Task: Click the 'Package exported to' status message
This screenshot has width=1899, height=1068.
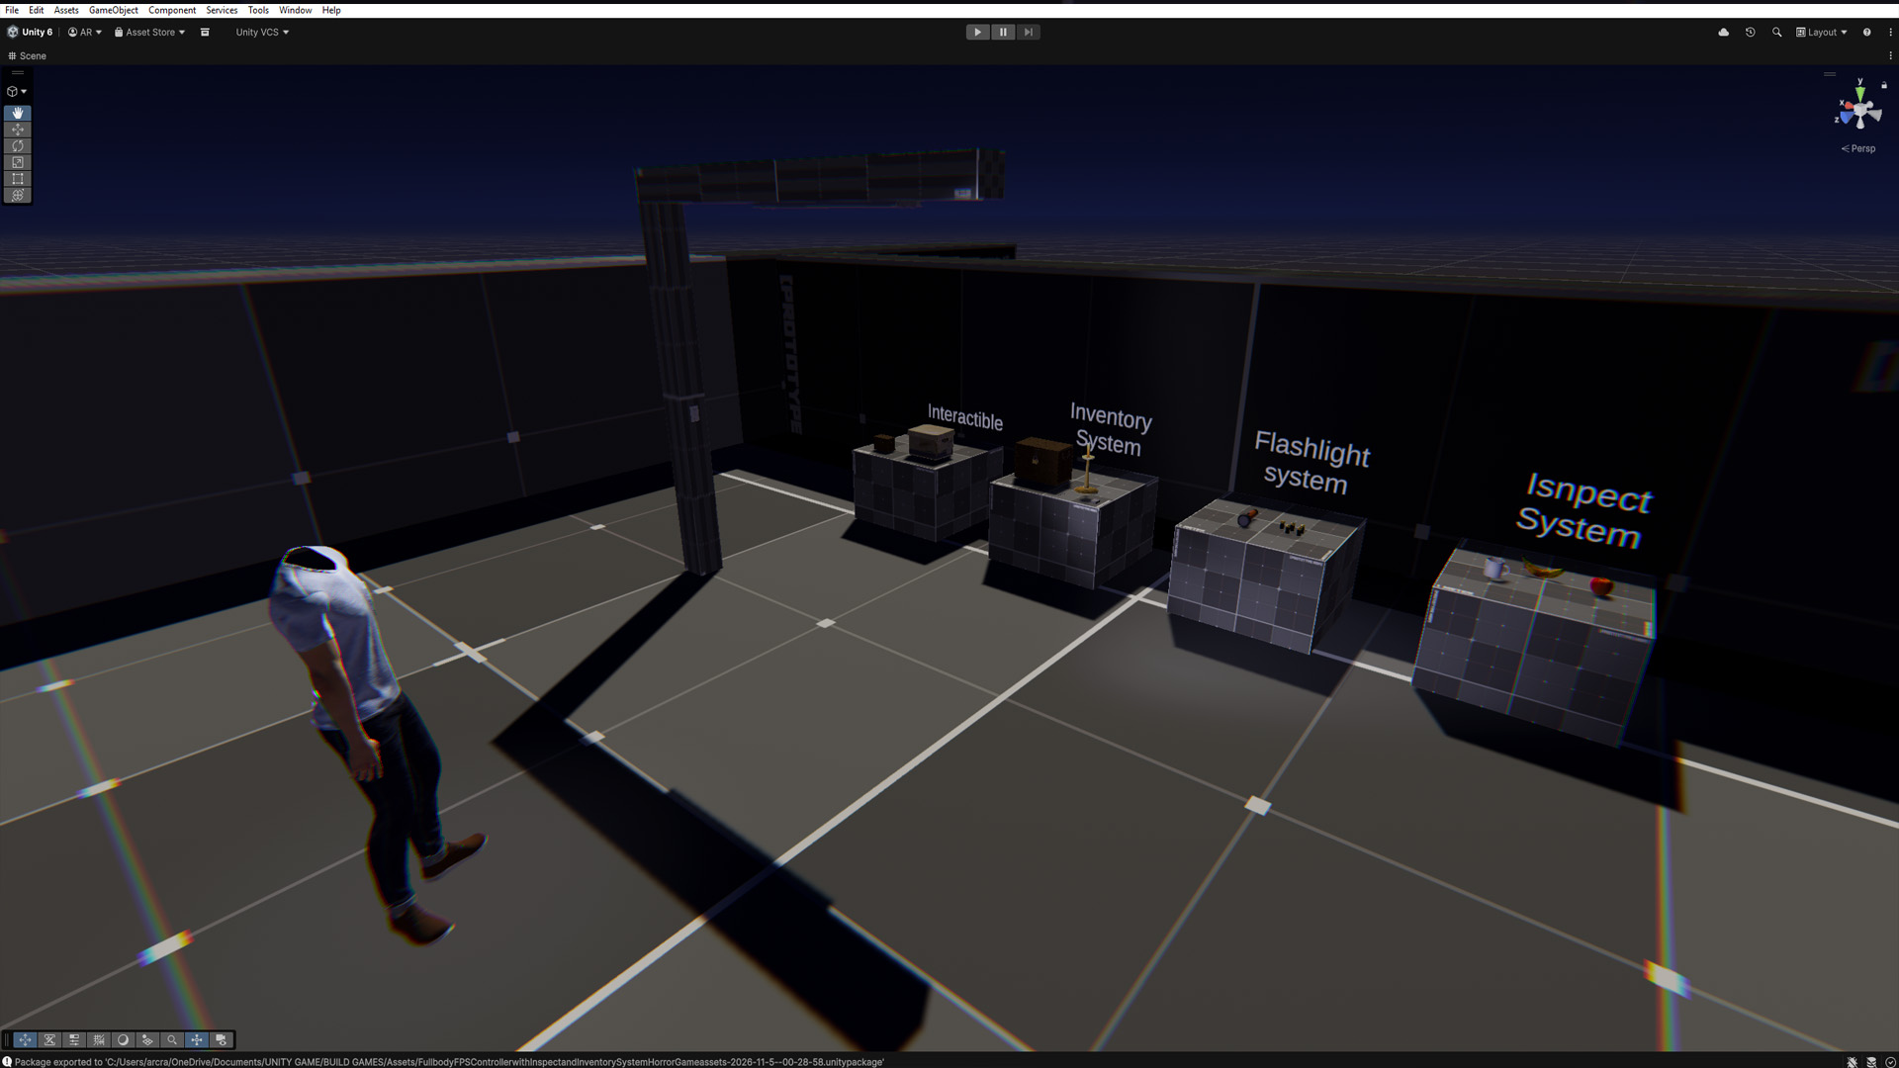Action: [449, 1062]
